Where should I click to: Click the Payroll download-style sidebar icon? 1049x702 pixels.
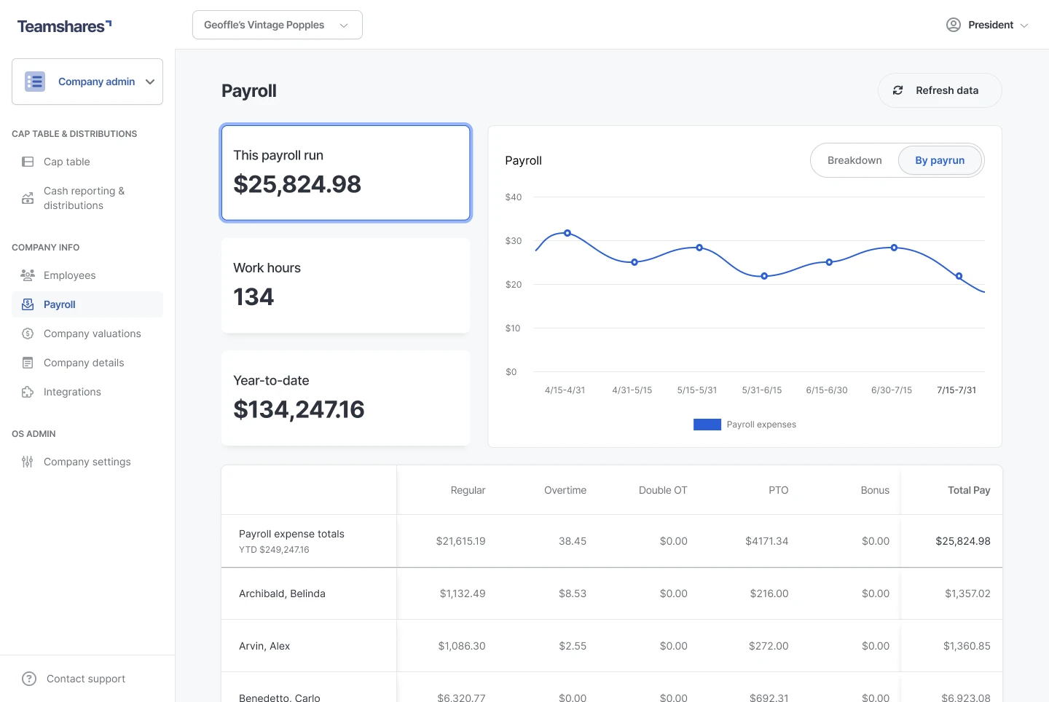coord(27,304)
